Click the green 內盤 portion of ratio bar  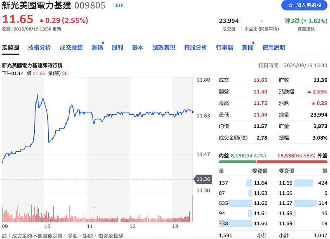[x=238, y=162]
